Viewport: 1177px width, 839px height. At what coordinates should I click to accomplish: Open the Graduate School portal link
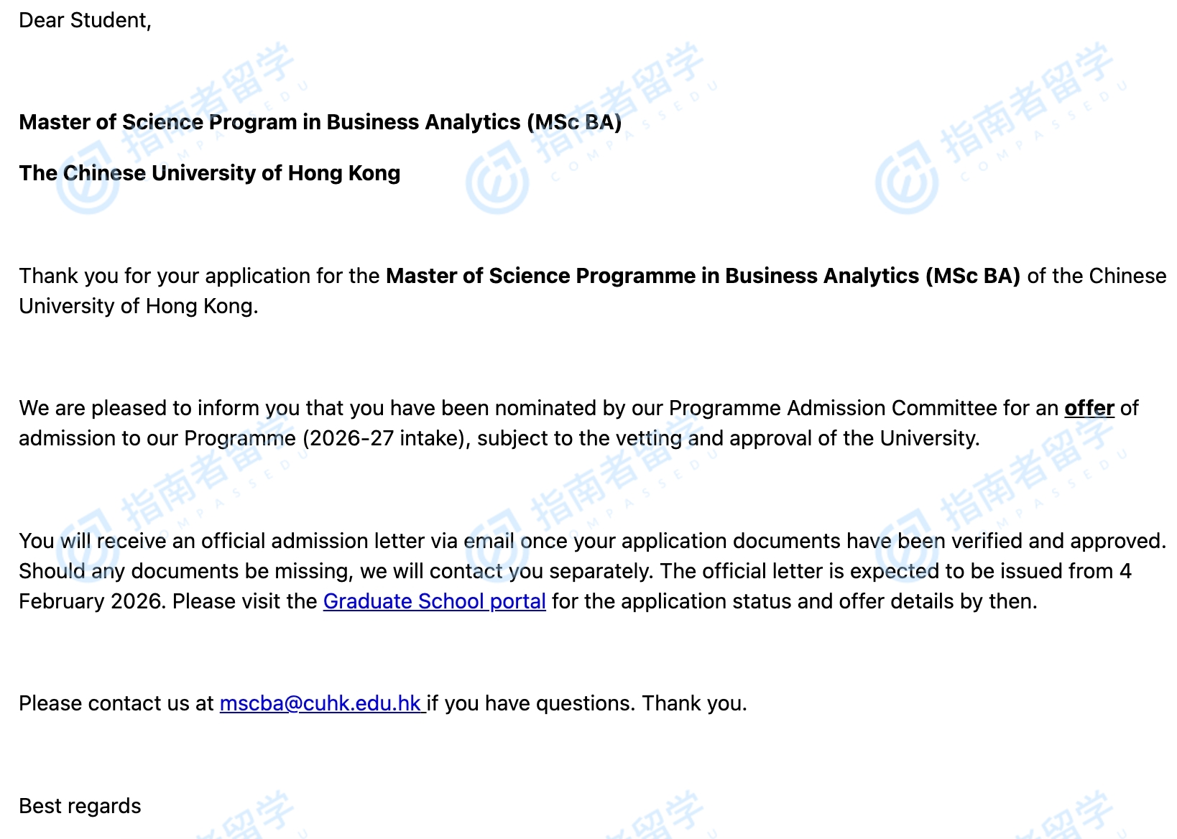coord(434,601)
